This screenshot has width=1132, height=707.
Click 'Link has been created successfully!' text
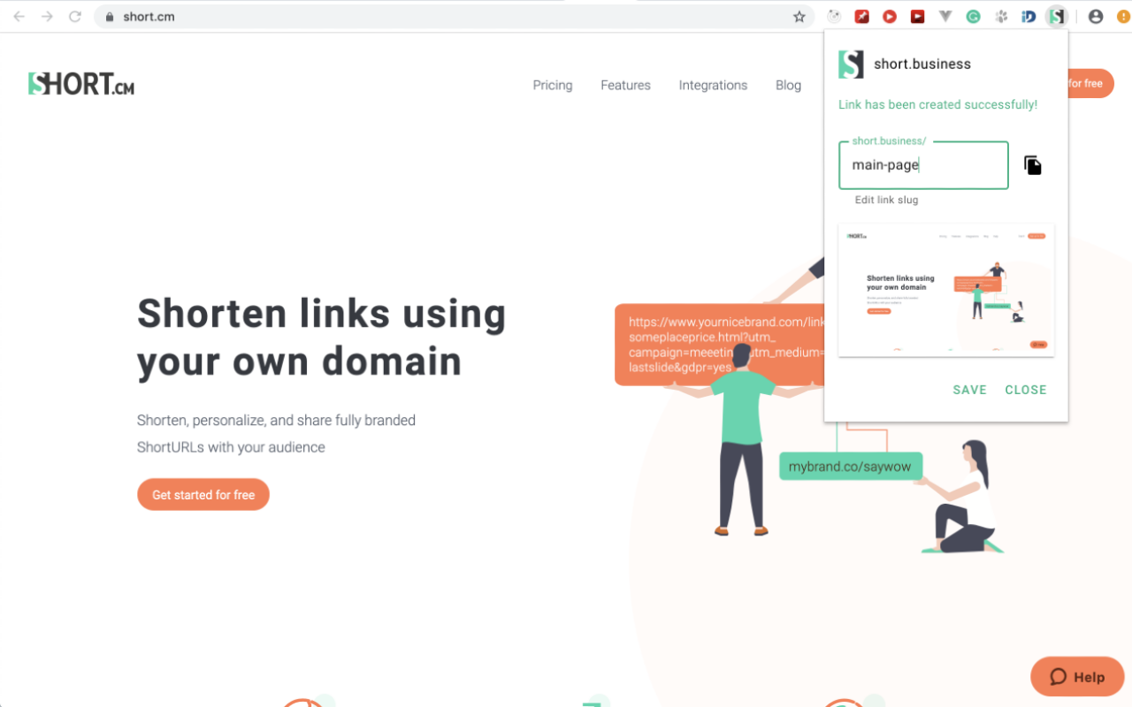point(937,104)
